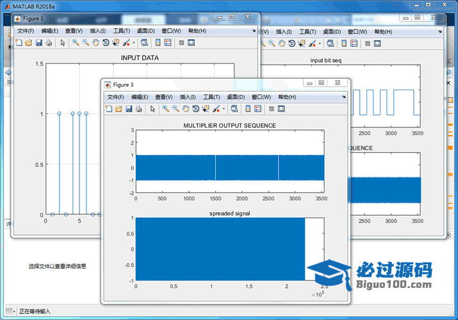The width and height of the screenshot is (458, 320).
Task: Open 窗口(W) menu in Figure 3
Action: tap(261, 97)
